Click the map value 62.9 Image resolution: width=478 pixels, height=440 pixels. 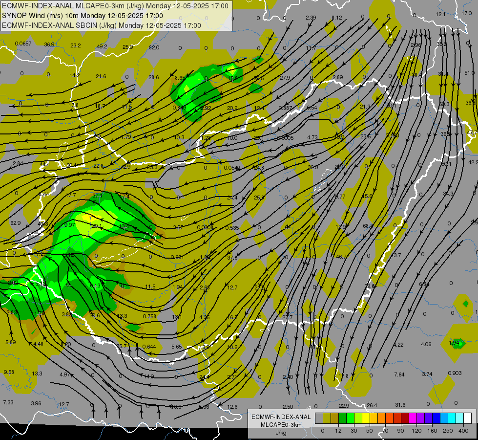[x=16, y=223]
